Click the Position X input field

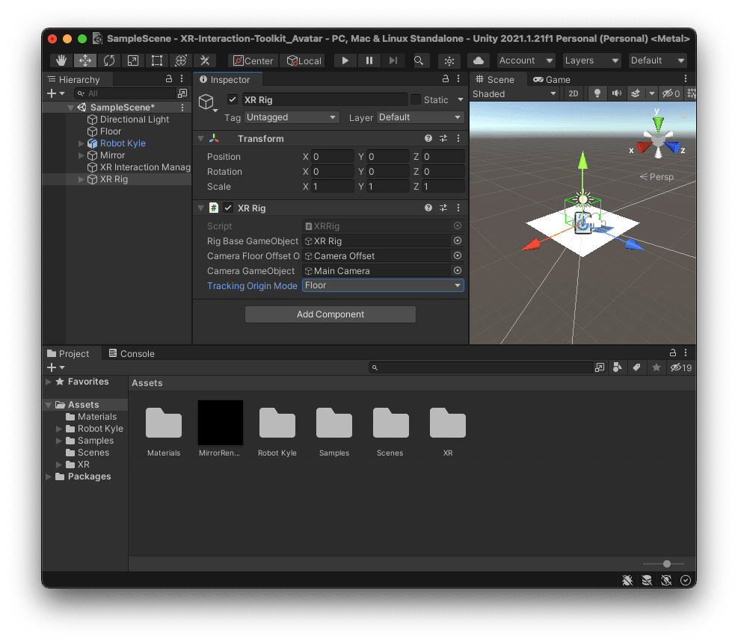(333, 157)
